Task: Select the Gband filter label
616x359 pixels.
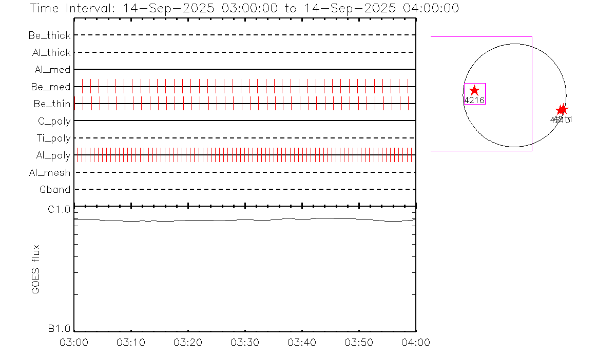Action: (55, 189)
